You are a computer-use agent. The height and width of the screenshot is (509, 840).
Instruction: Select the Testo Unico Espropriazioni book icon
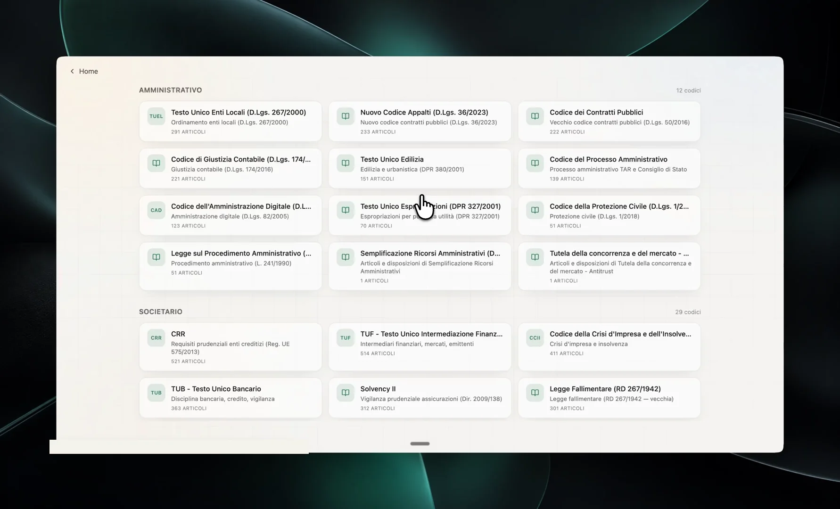pos(346,211)
